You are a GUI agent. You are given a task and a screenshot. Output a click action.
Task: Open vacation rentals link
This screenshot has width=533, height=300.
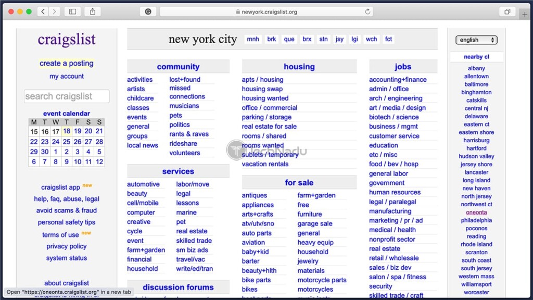pos(265,164)
